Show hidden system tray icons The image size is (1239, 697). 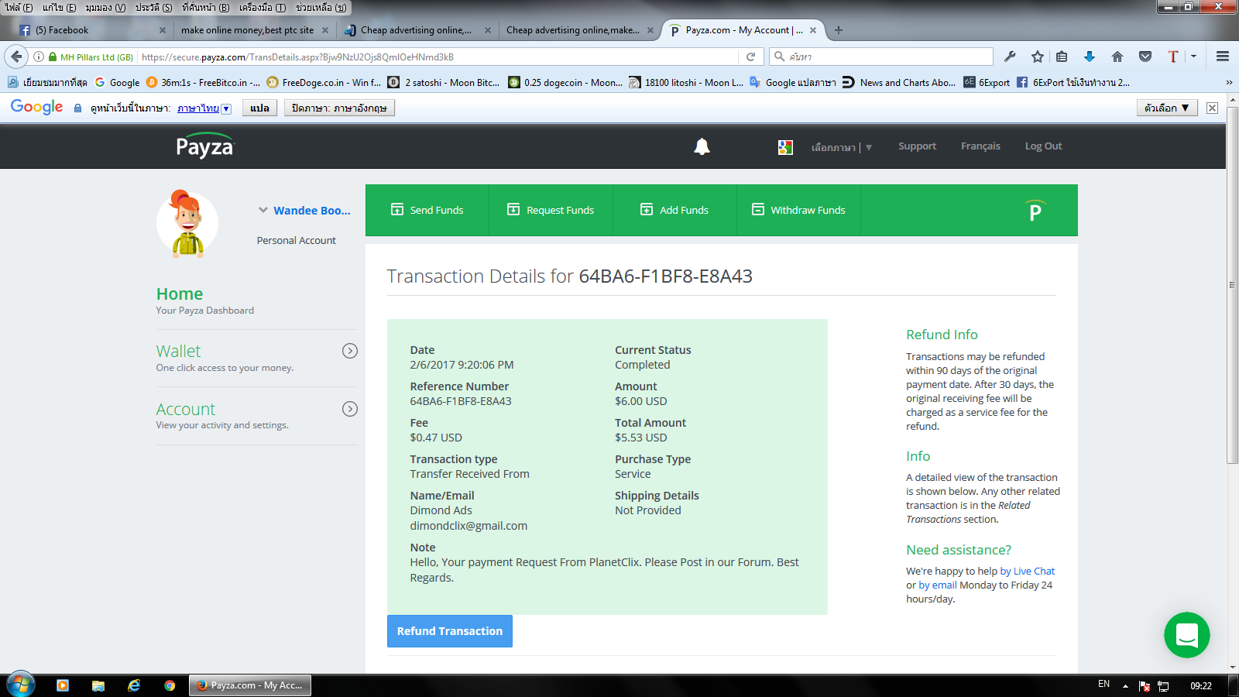1125,686
